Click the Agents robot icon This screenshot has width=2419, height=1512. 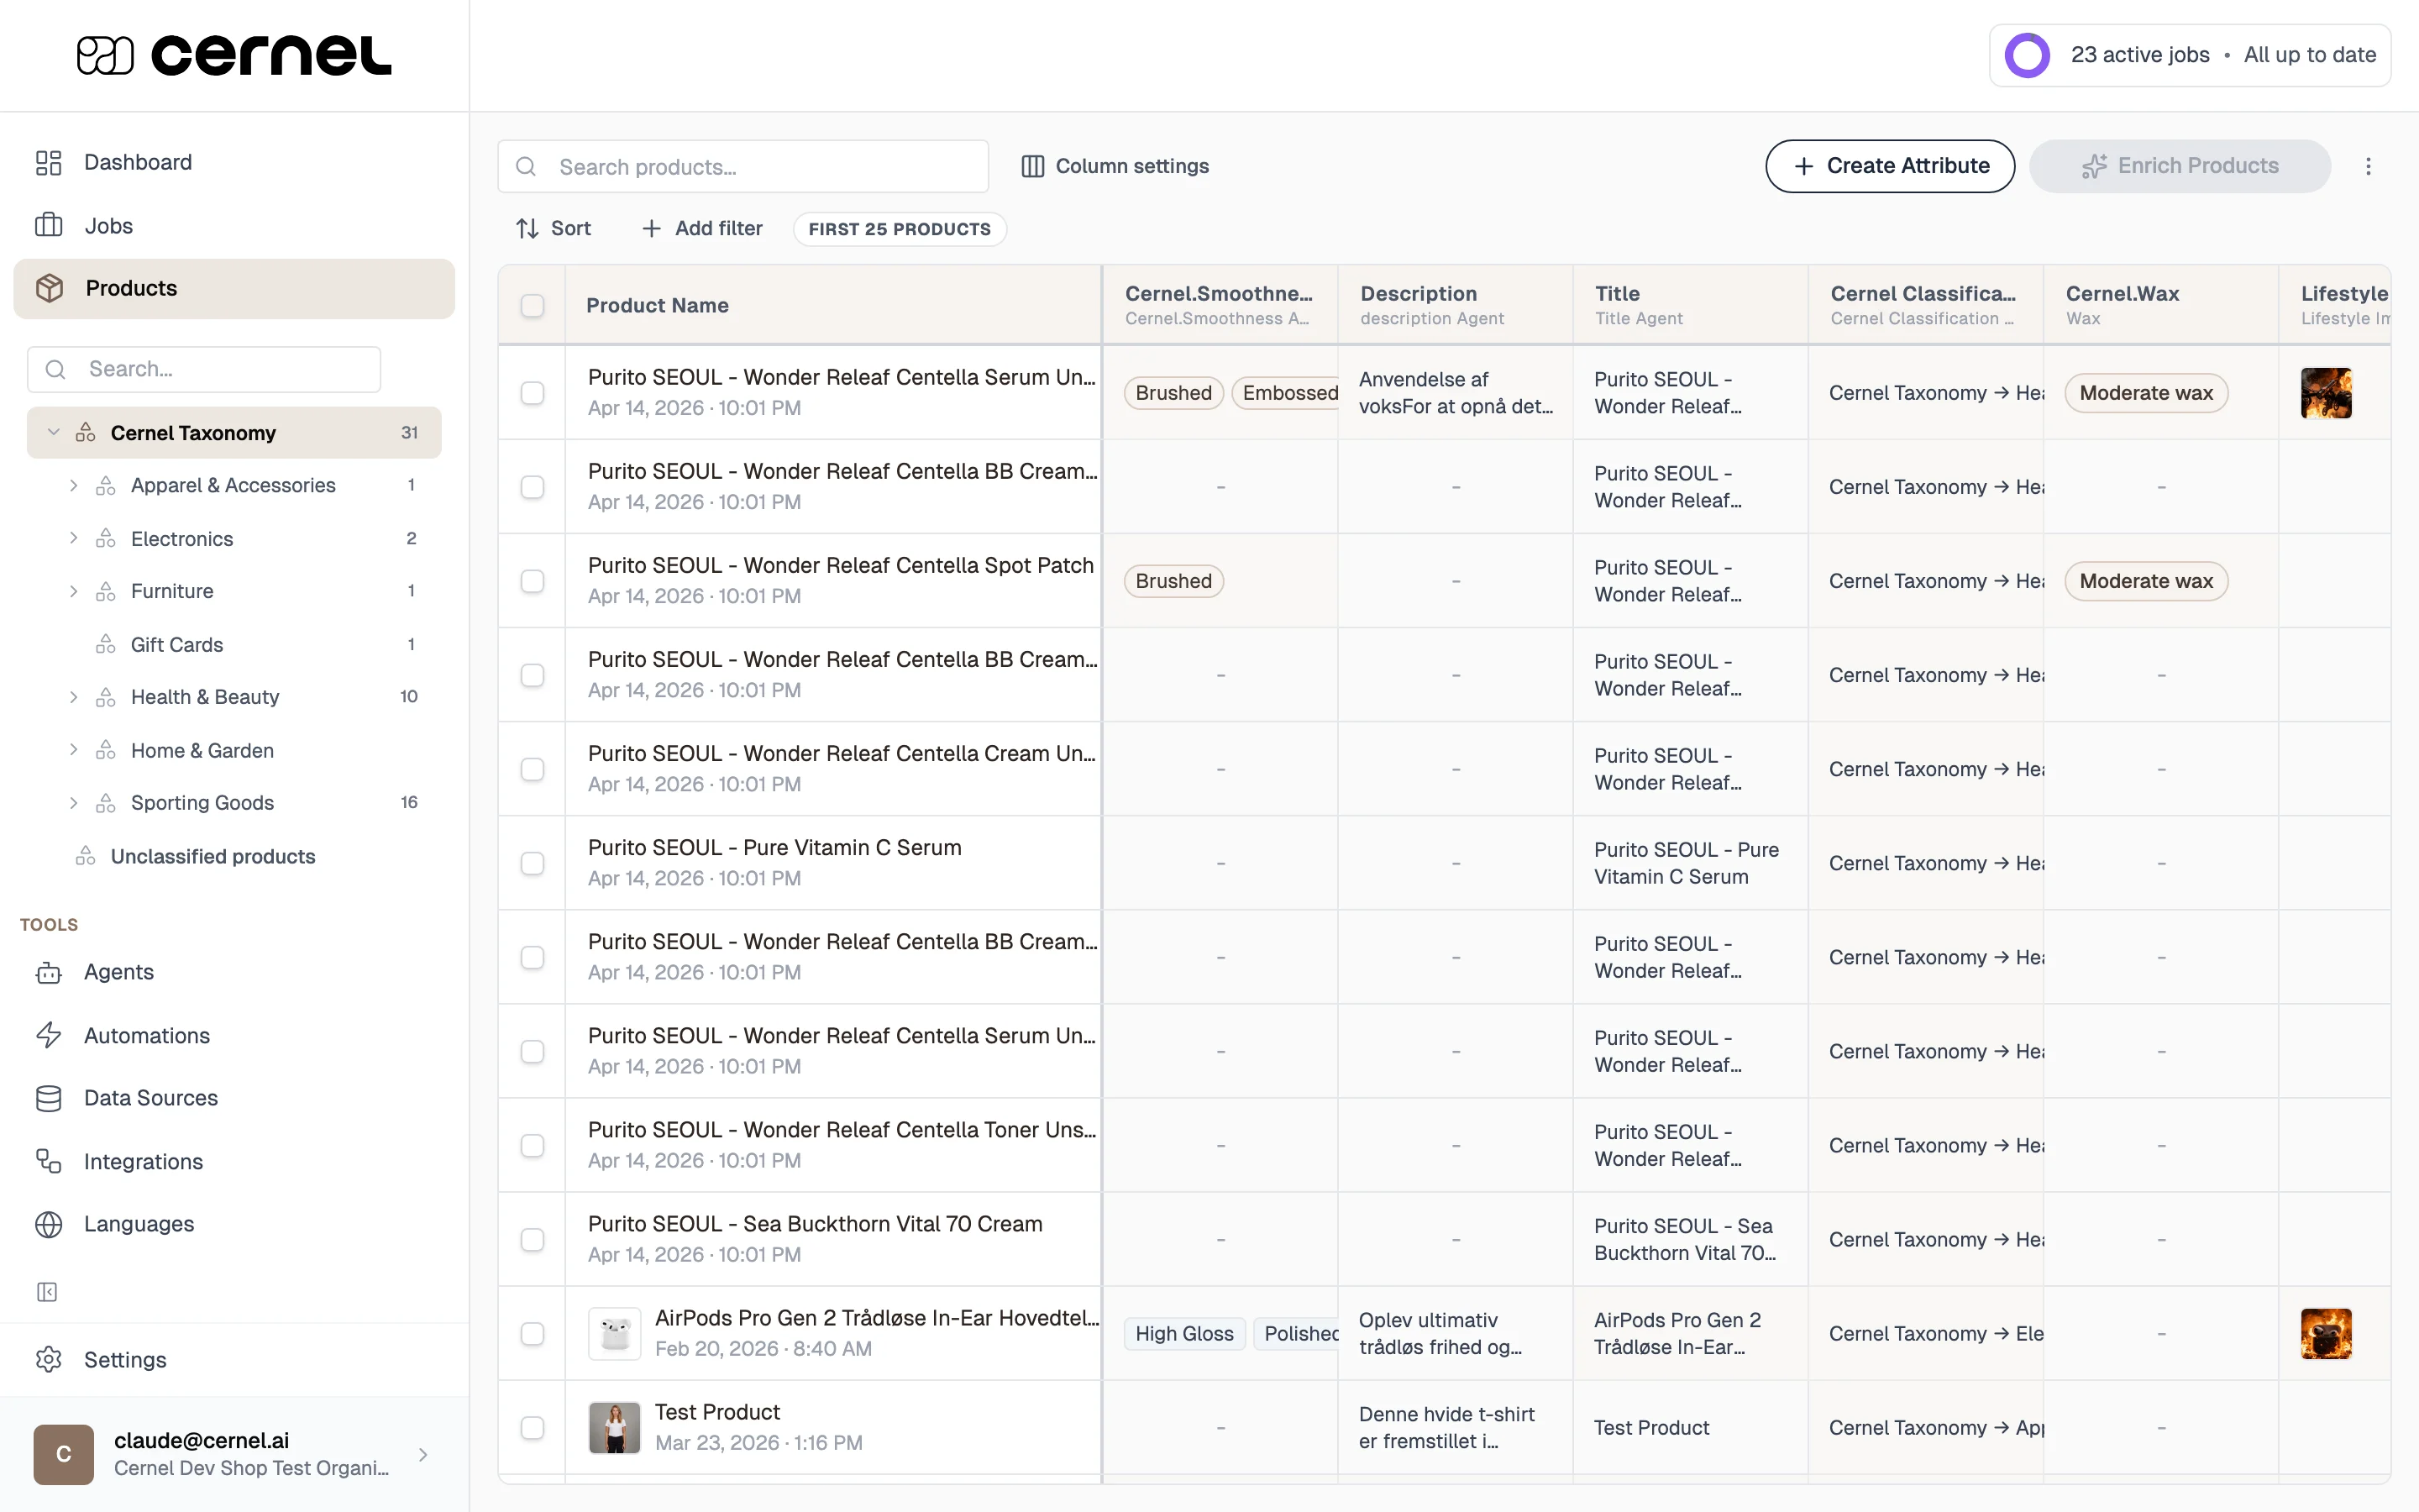click(49, 973)
